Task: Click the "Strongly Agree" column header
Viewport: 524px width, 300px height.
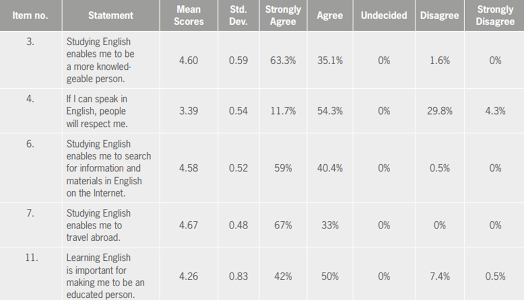Action: pyautogui.click(x=283, y=16)
